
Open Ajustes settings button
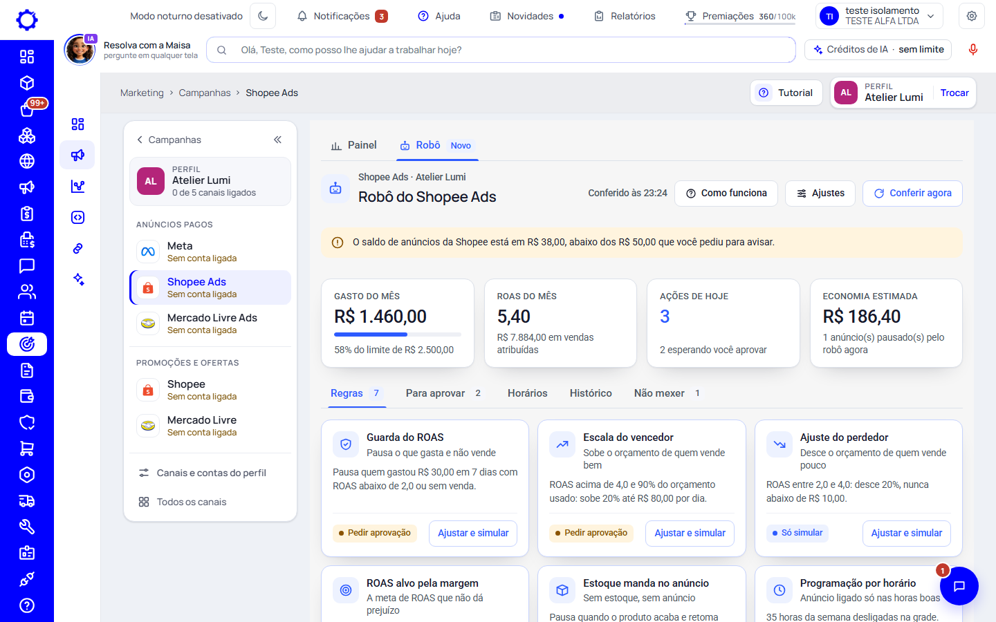820,194
